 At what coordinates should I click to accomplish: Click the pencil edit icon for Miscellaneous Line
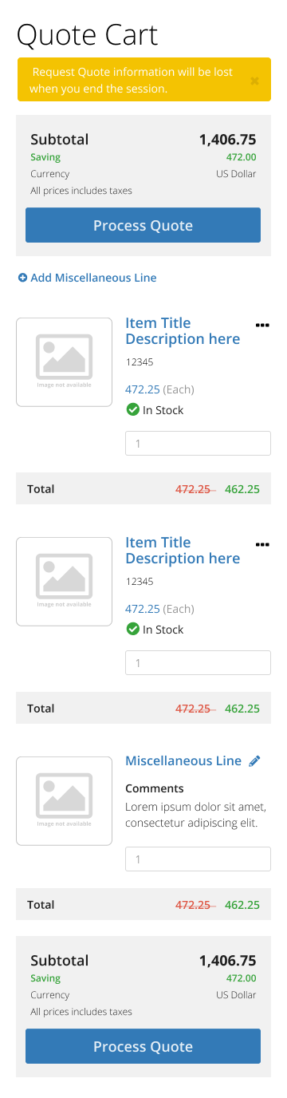click(254, 761)
